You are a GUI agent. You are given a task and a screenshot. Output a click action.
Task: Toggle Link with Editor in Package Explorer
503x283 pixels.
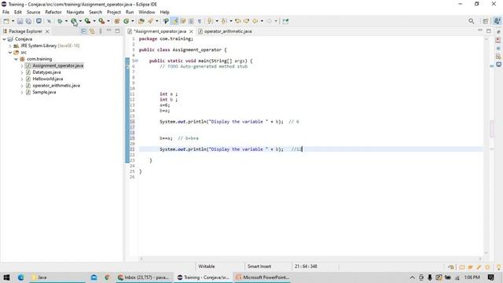click(92, 31)
